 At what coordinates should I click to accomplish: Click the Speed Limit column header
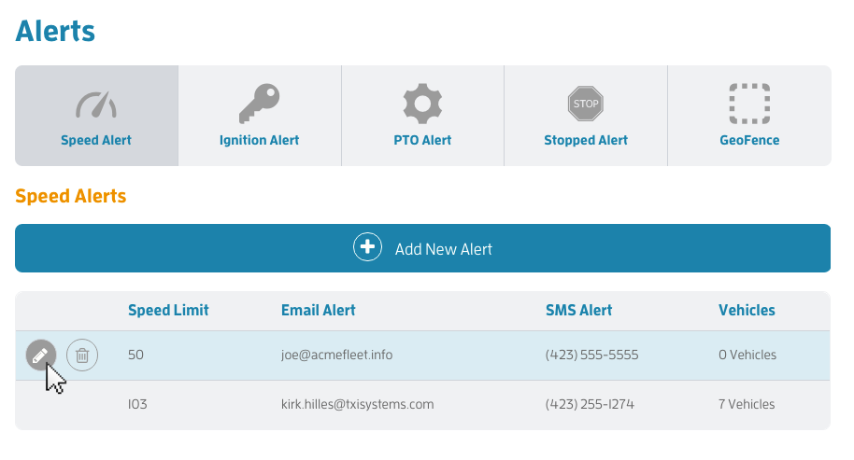168,310
